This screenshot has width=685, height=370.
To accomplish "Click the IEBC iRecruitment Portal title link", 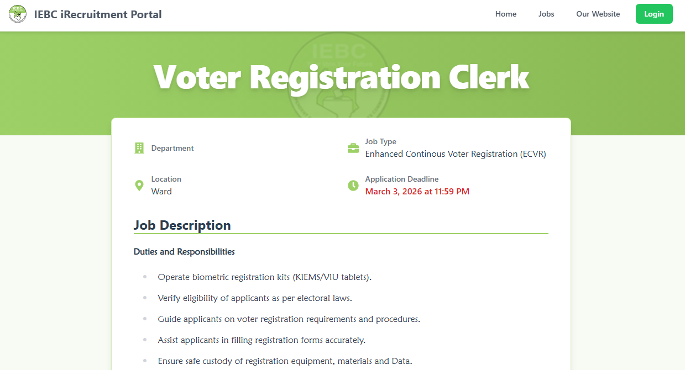I will 98,14.
